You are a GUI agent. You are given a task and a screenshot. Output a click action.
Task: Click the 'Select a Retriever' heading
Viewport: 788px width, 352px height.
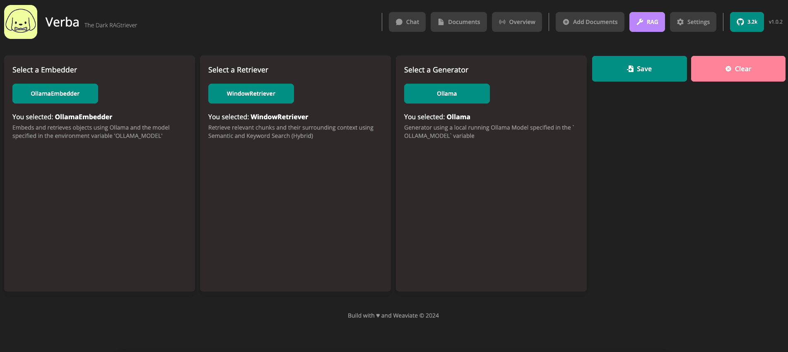tap(238, 70)
